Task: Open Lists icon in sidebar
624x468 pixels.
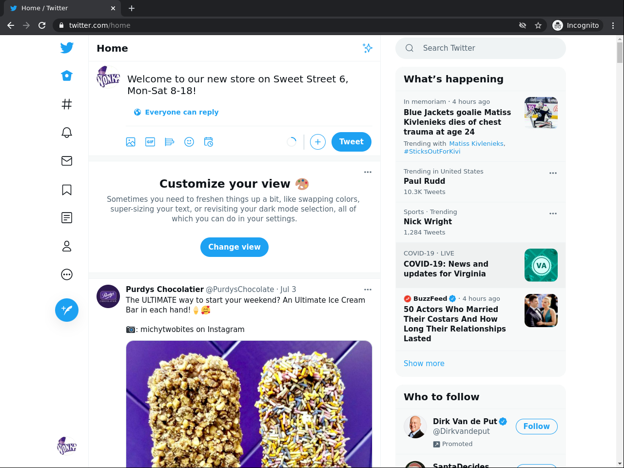Action: coord(67,218)
